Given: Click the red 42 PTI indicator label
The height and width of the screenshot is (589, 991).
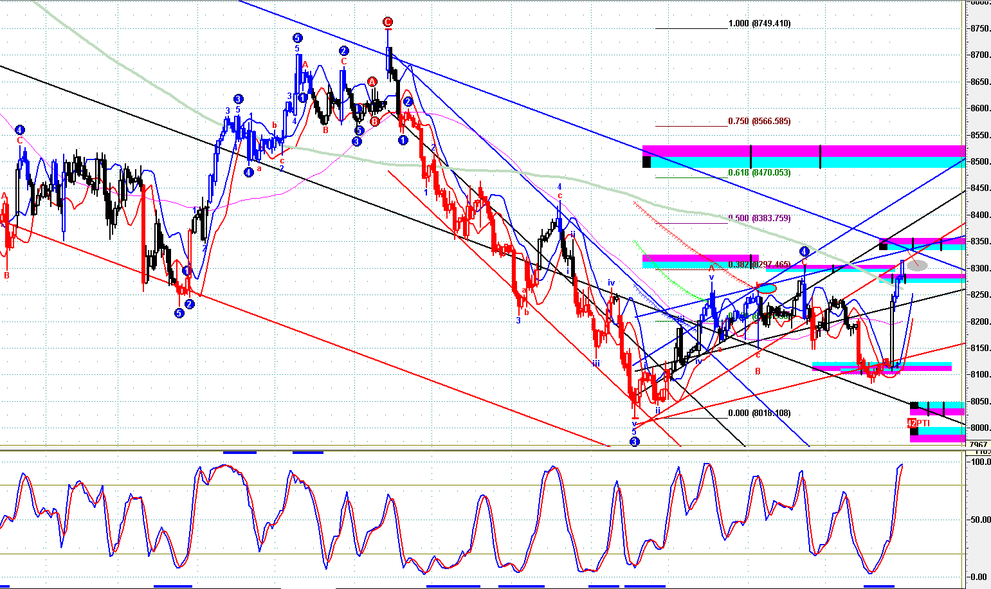Looking at the screenshot, I should tap(918, 423).
